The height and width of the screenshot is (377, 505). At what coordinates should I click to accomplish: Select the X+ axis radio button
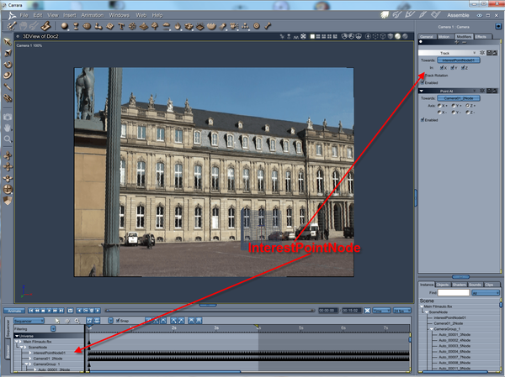coord(439,106)
